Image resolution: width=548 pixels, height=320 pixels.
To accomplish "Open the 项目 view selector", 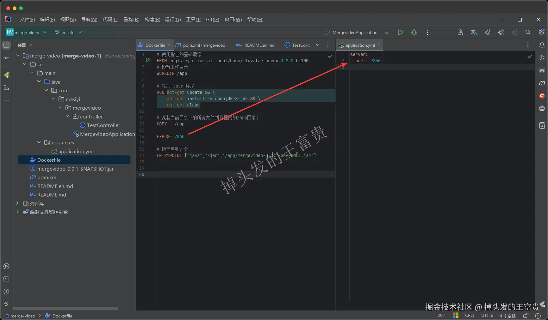I will pyautogui.click(x=25, y=45).
